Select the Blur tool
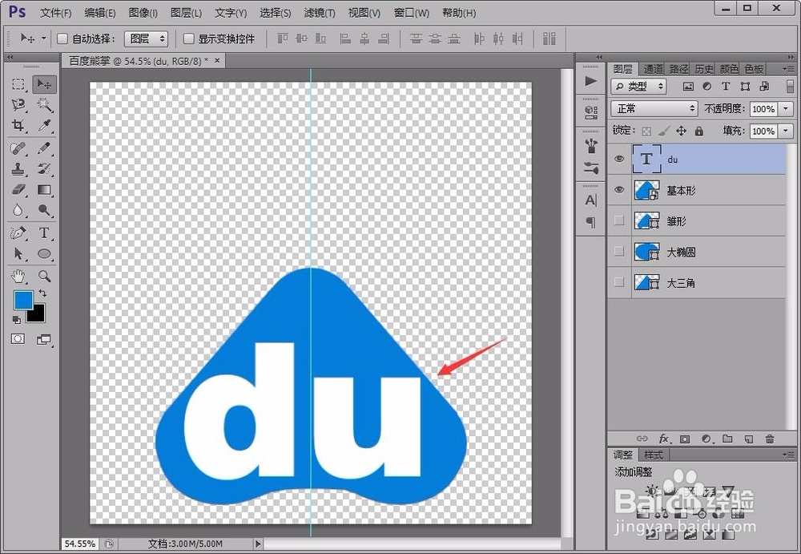This screenshot has height=554, width=801. click(x=18, y=210)
